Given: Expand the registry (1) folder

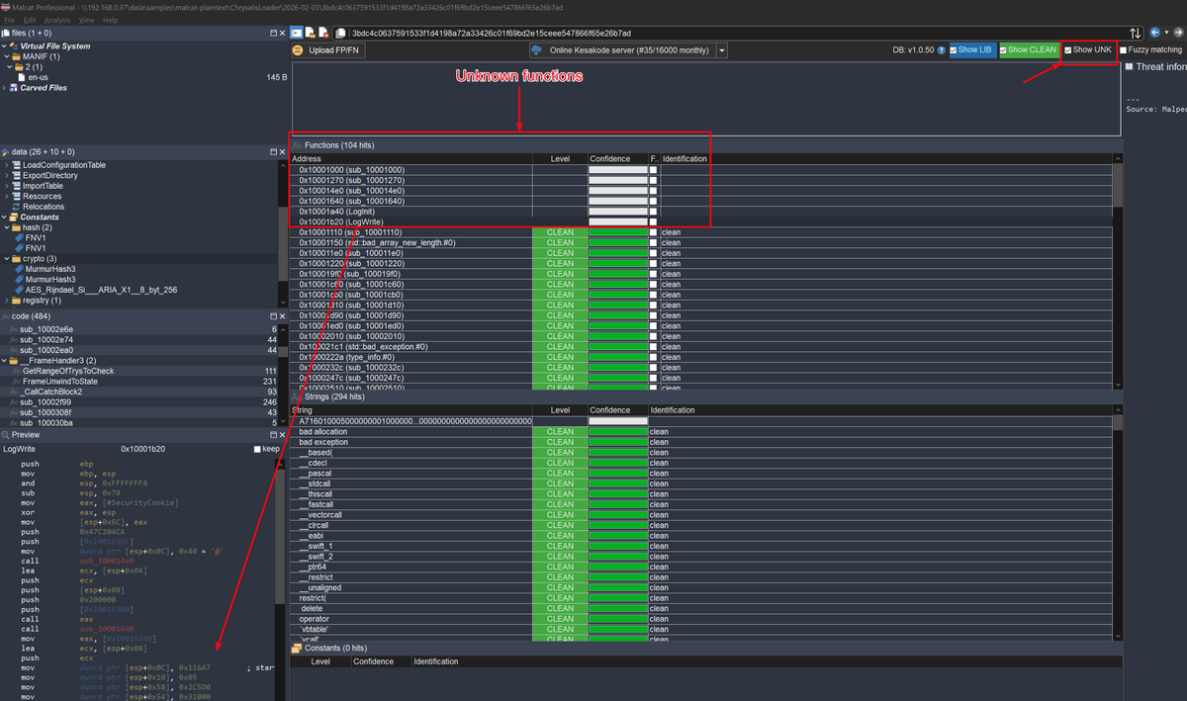Looking at the screenshot, I should pos(6,301).
